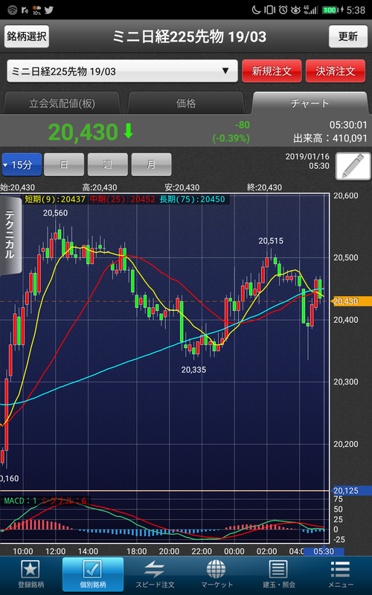Image resolution: width=372 pixels, height=595 pixels.
Task: Tap the 新規注文 red button
Action: pyautogui.click(x=272, y=71)
